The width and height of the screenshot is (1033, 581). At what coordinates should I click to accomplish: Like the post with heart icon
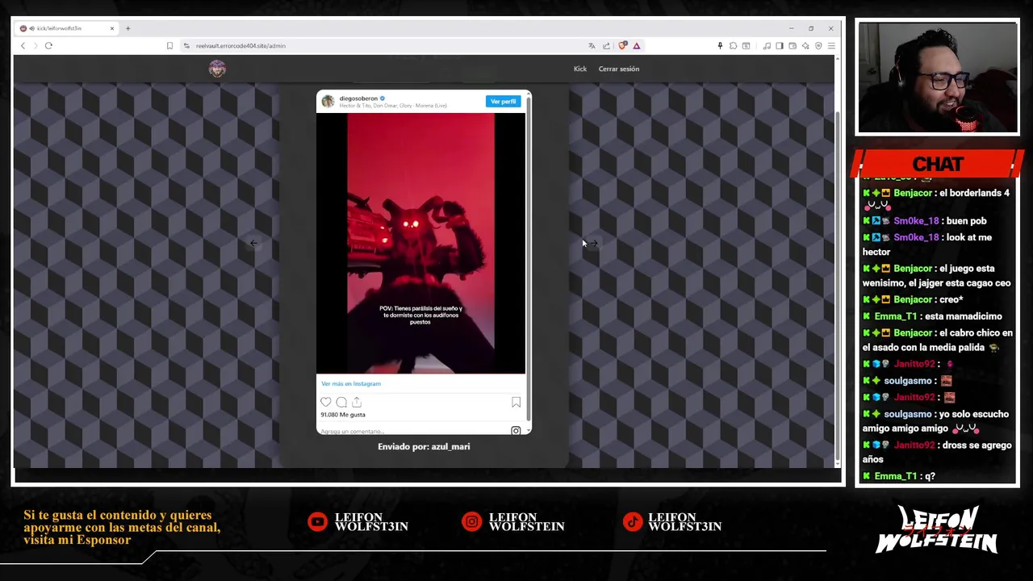326,402
